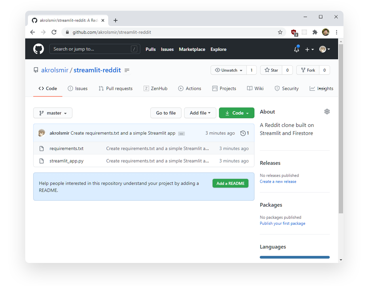Open Explore in the top navigation
The height and width of the screenshot is (286, 369).
[219, 49]
